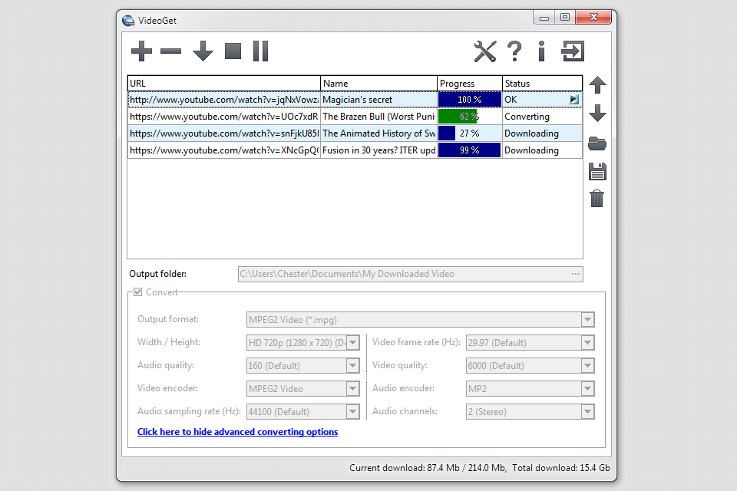Click the Current download status text
Screen dimensions: 737x491
[428, 468]
